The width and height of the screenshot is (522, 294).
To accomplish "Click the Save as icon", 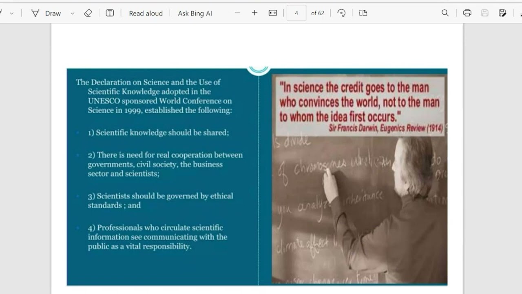I will coord(502,13).
